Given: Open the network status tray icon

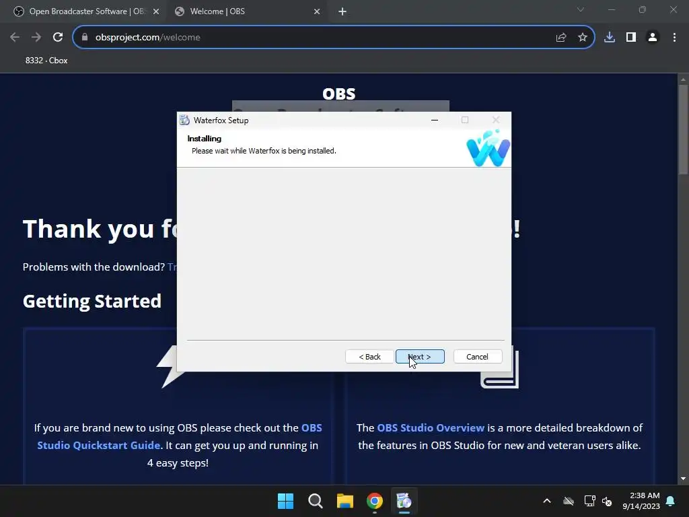Looking at the screenshot, I should tap(589, 501).
